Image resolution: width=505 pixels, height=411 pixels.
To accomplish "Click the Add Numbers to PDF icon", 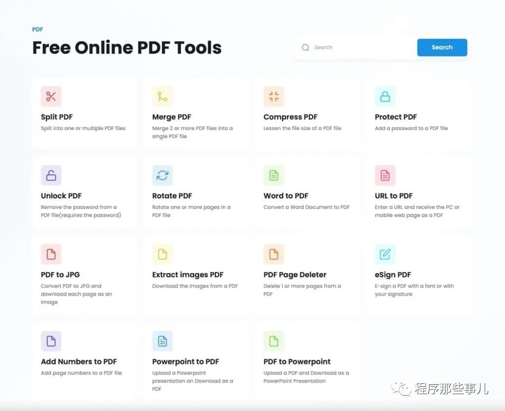I will click(x=51, y=341).
